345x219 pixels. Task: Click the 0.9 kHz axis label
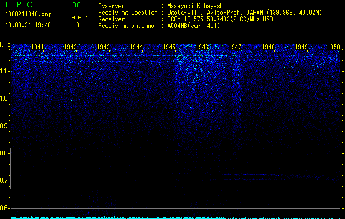(x=4, y=126)
